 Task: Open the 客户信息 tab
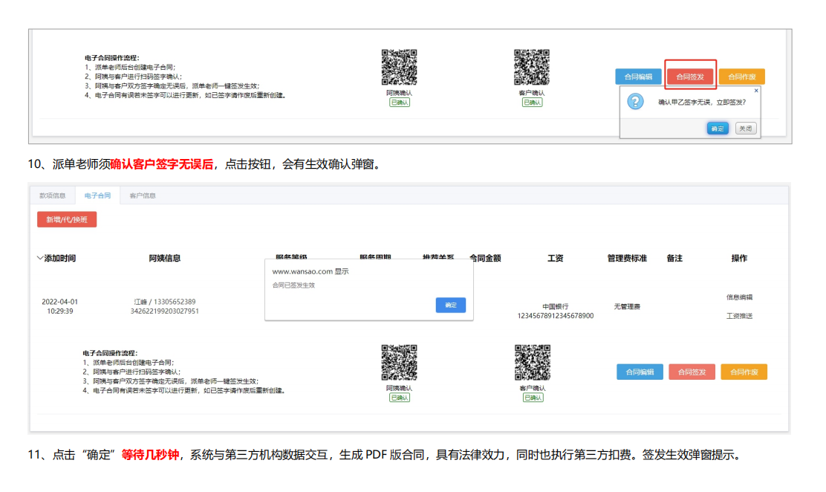pyautogui.click(x=142, y=195)
